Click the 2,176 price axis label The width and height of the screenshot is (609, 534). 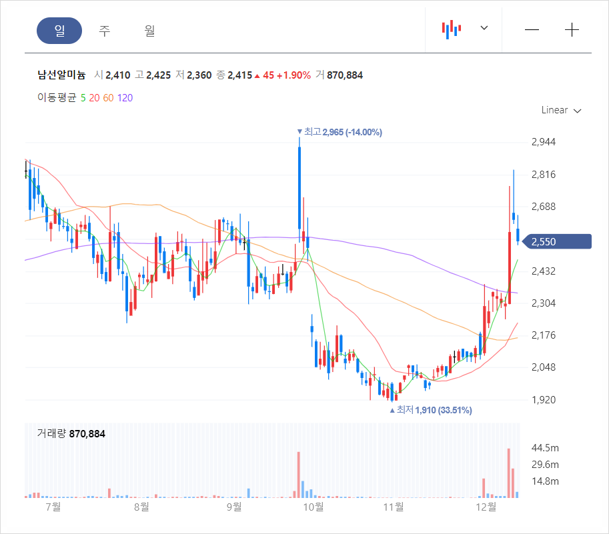(544, 335)
